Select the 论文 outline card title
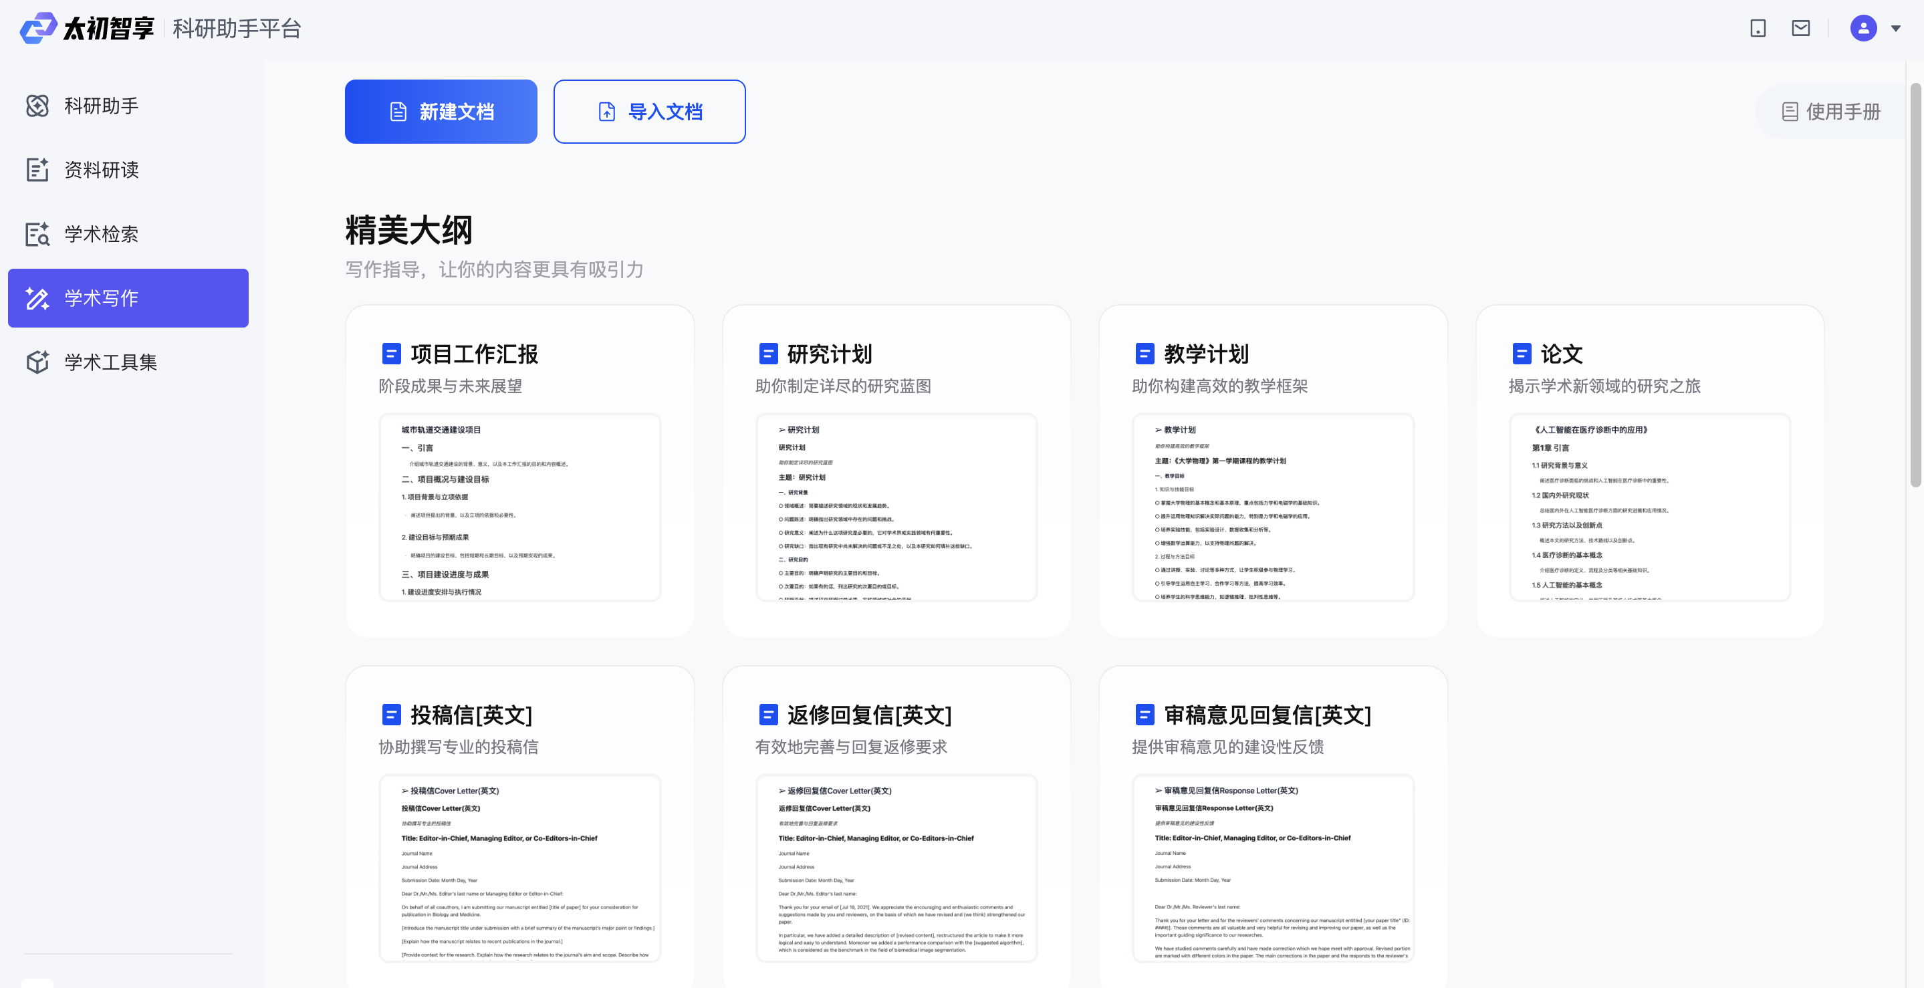This screenshot has height=988, width=1924. 1561,354
